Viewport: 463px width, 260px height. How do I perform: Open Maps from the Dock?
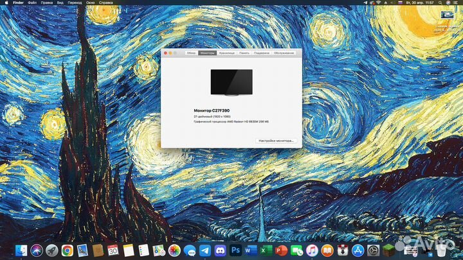tap(159, 250)
